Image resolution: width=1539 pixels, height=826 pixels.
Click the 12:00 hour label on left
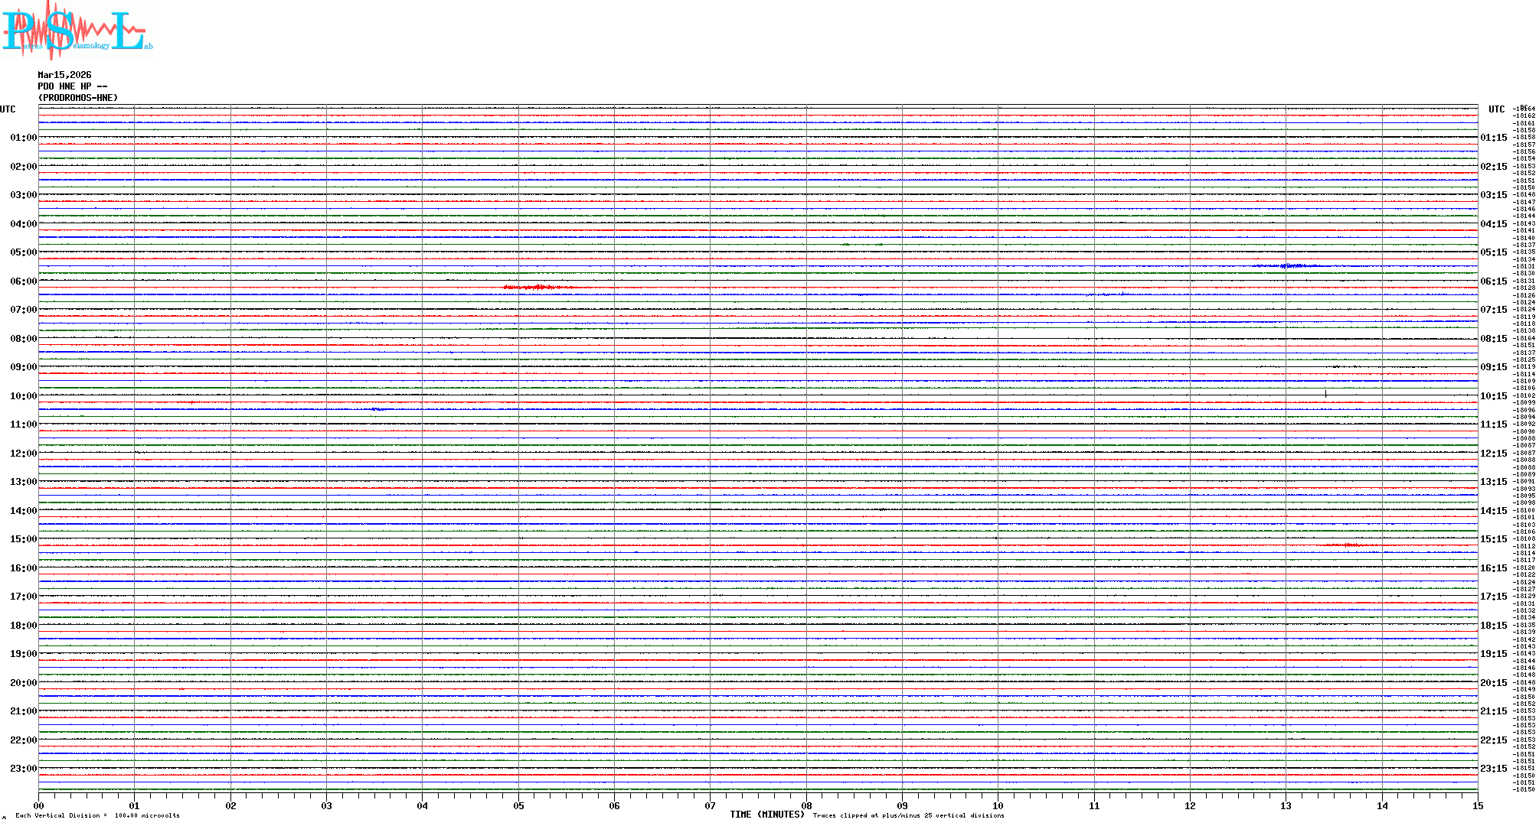[x=23, y=454]
